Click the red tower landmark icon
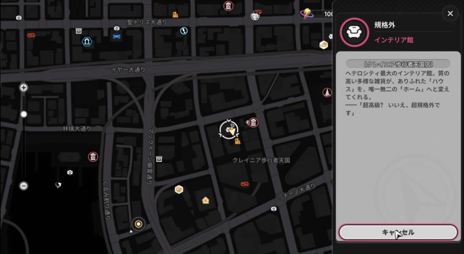464x254 pixels. [327, 93]
